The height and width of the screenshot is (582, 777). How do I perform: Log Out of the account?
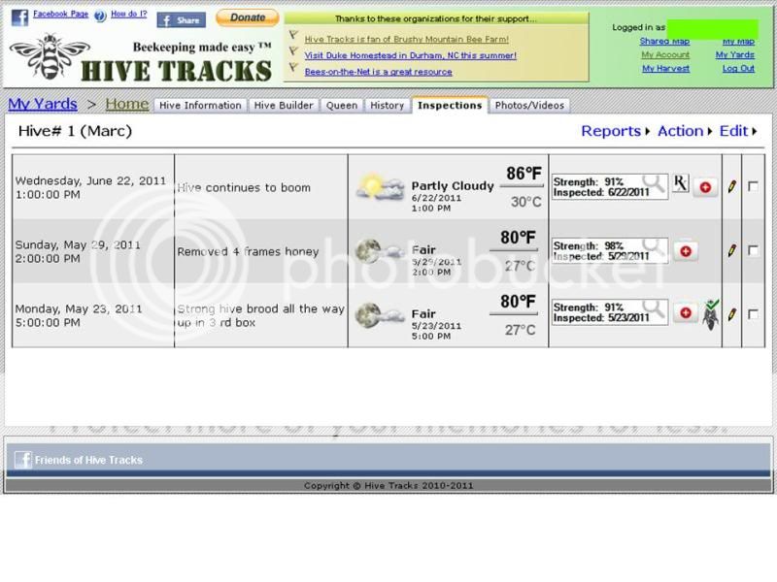pyautogui.click(x=738, y=68)
